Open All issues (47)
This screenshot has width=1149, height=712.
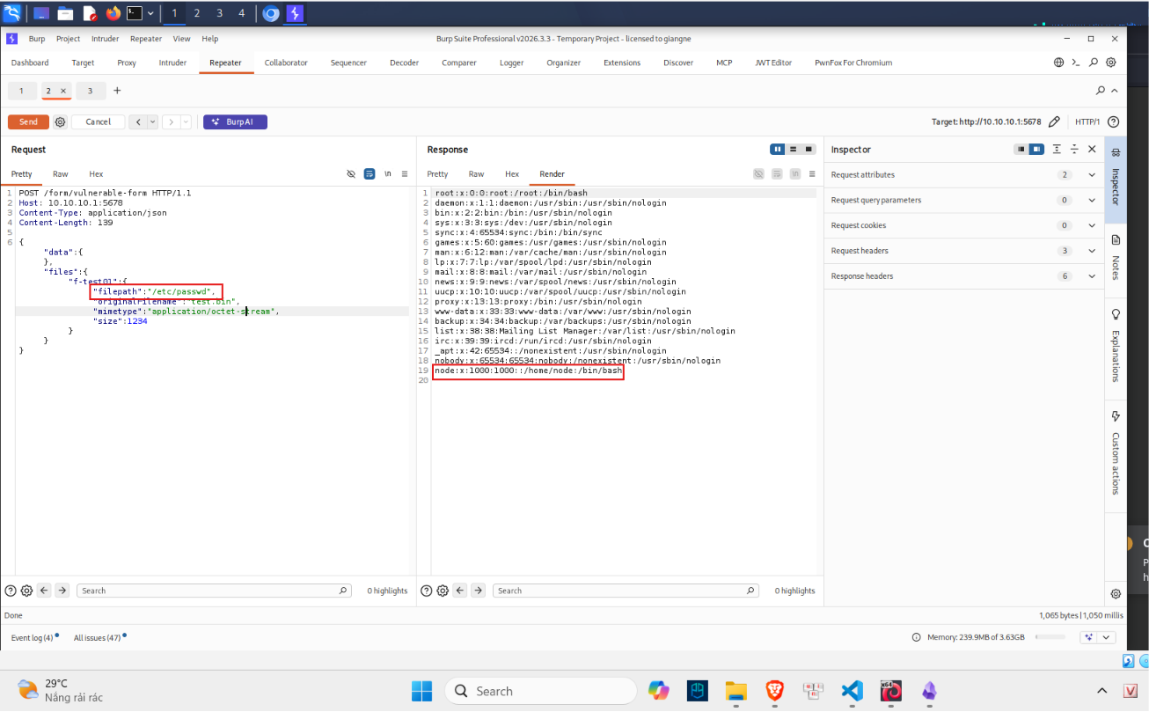99,637
